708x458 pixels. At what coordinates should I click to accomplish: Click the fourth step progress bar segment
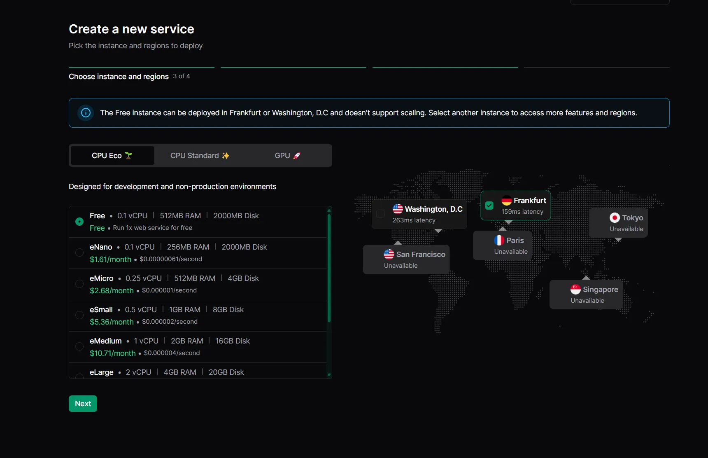(597, 67)
